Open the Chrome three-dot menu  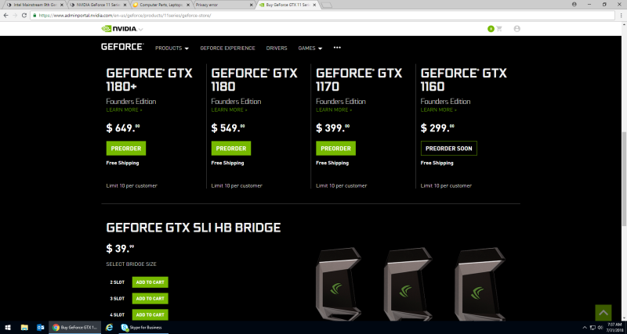point(621,16)
